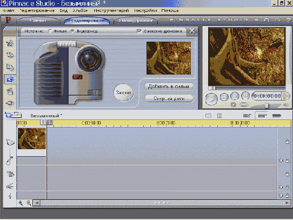Open the disc menu tool in the toolbox
The height and width of the screenshot is (220, 293).
(x=10, y=67)
